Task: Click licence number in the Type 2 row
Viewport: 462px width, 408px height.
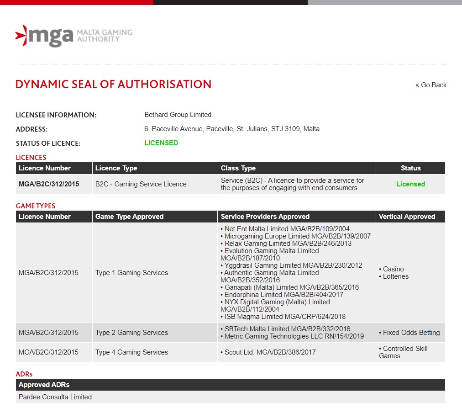Action: click(48, 333)
